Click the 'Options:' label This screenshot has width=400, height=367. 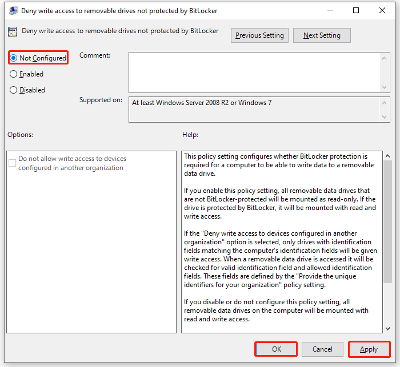click(20, 135)
